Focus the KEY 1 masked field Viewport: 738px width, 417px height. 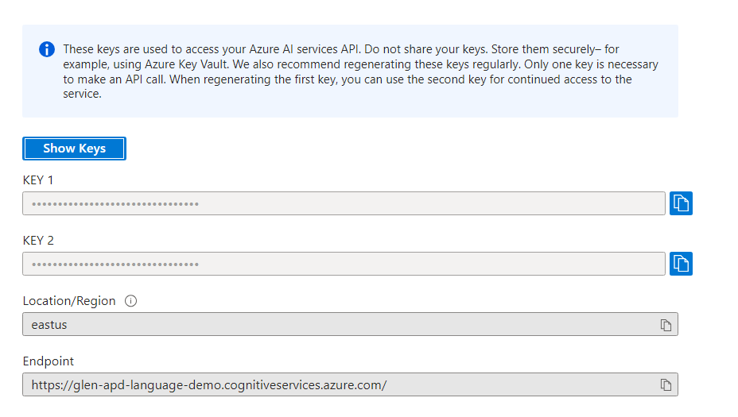tap(344, 203)
